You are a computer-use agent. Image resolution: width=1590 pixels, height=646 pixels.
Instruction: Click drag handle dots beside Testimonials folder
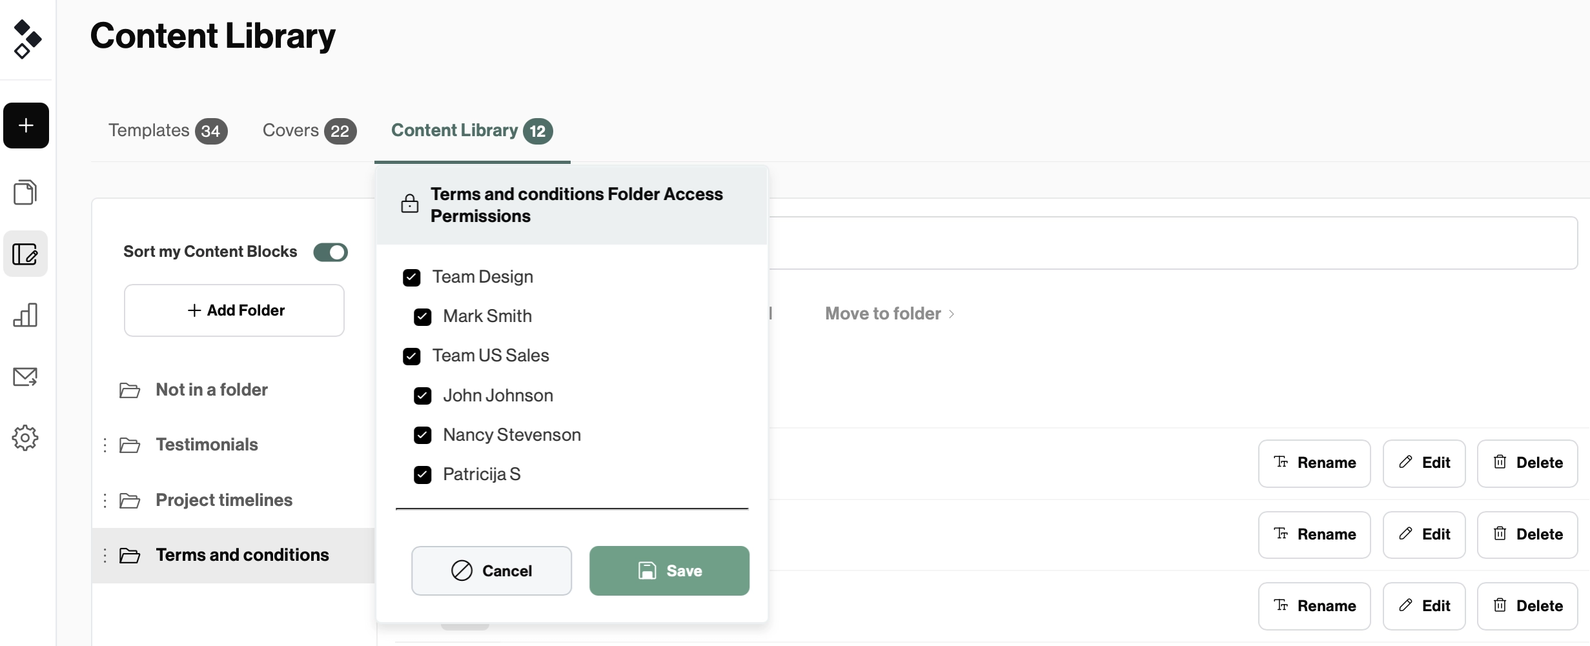tap(105, 445)
